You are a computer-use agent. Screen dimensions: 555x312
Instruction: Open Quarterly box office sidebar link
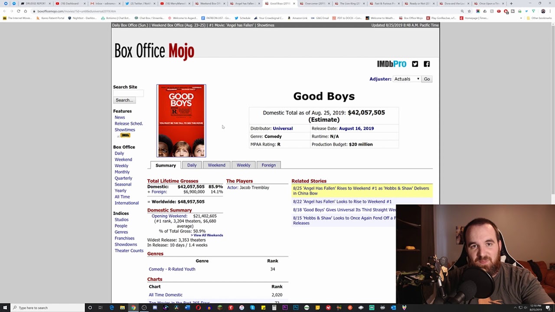tap(123, 178)
